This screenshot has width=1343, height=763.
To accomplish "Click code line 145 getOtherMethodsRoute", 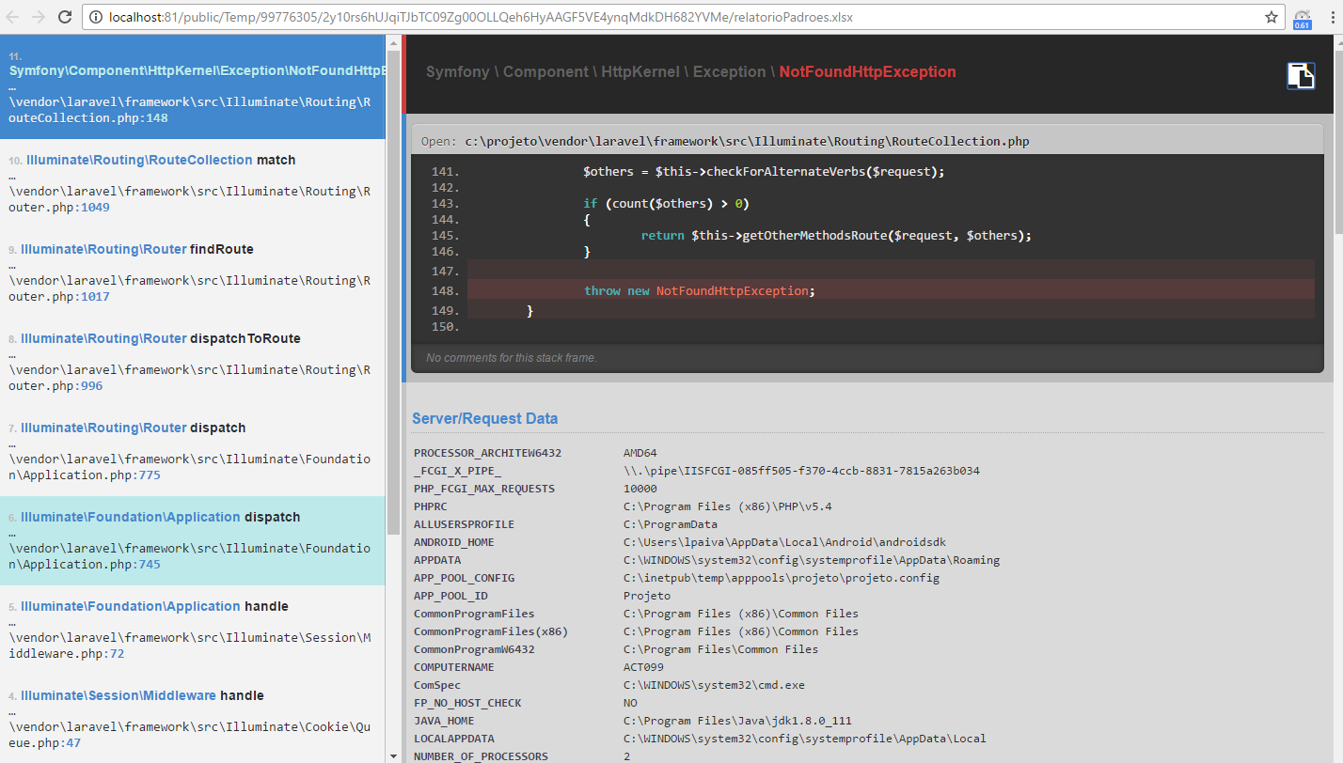I will coord(836,235).
